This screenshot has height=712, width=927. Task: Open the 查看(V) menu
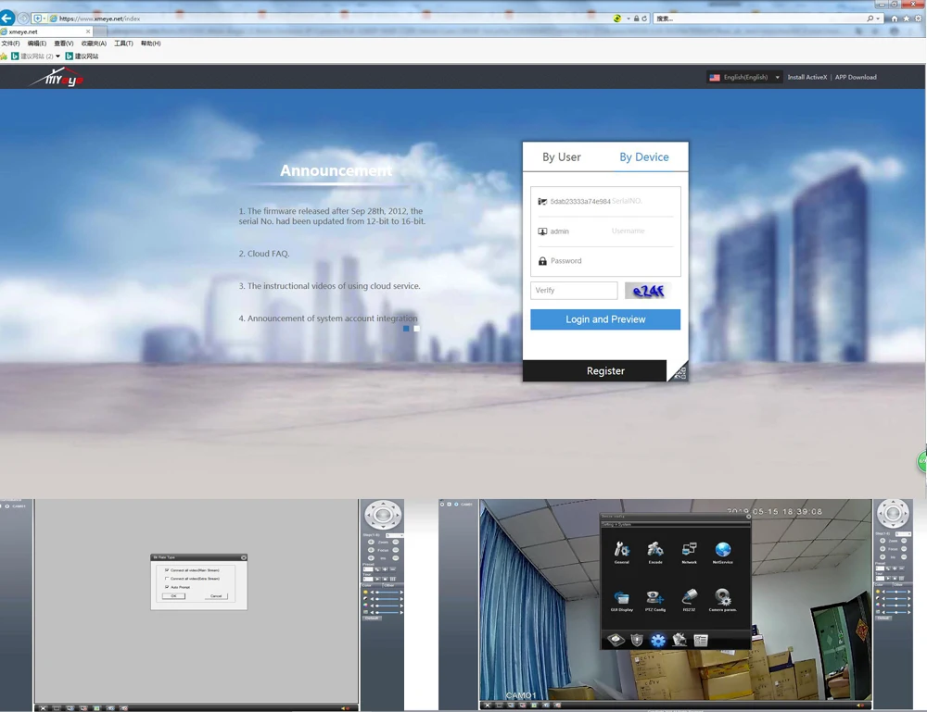(x=63, y=44)
